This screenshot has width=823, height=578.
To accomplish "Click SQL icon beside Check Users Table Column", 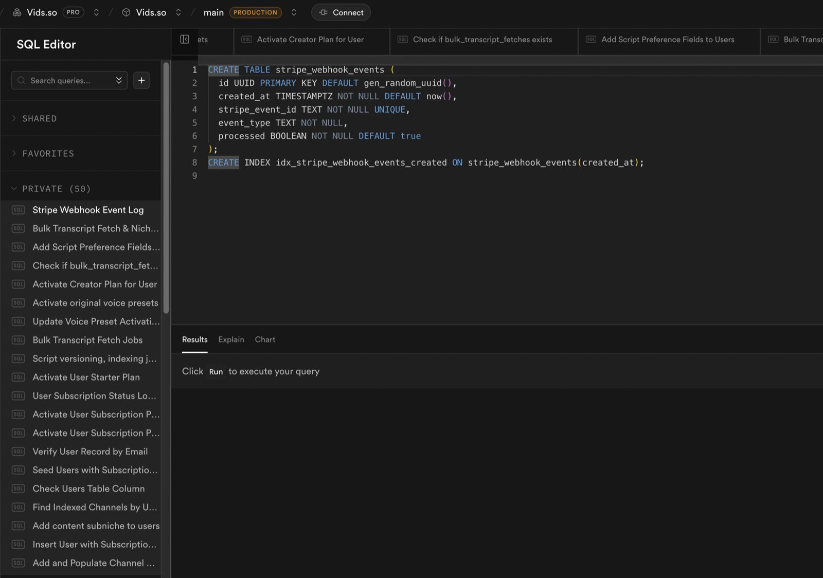I will 18,489.
